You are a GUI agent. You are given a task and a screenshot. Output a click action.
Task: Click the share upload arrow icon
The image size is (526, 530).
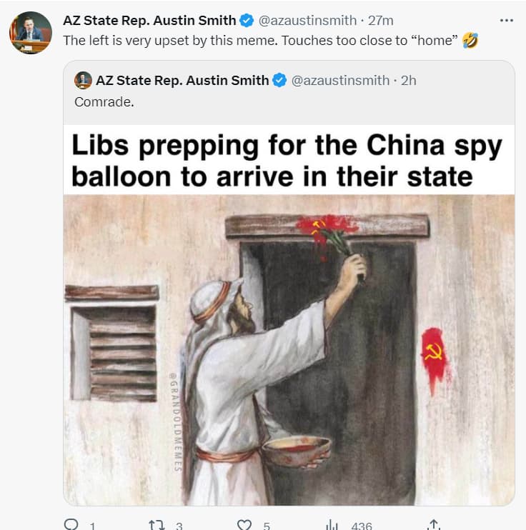(434, 525)
